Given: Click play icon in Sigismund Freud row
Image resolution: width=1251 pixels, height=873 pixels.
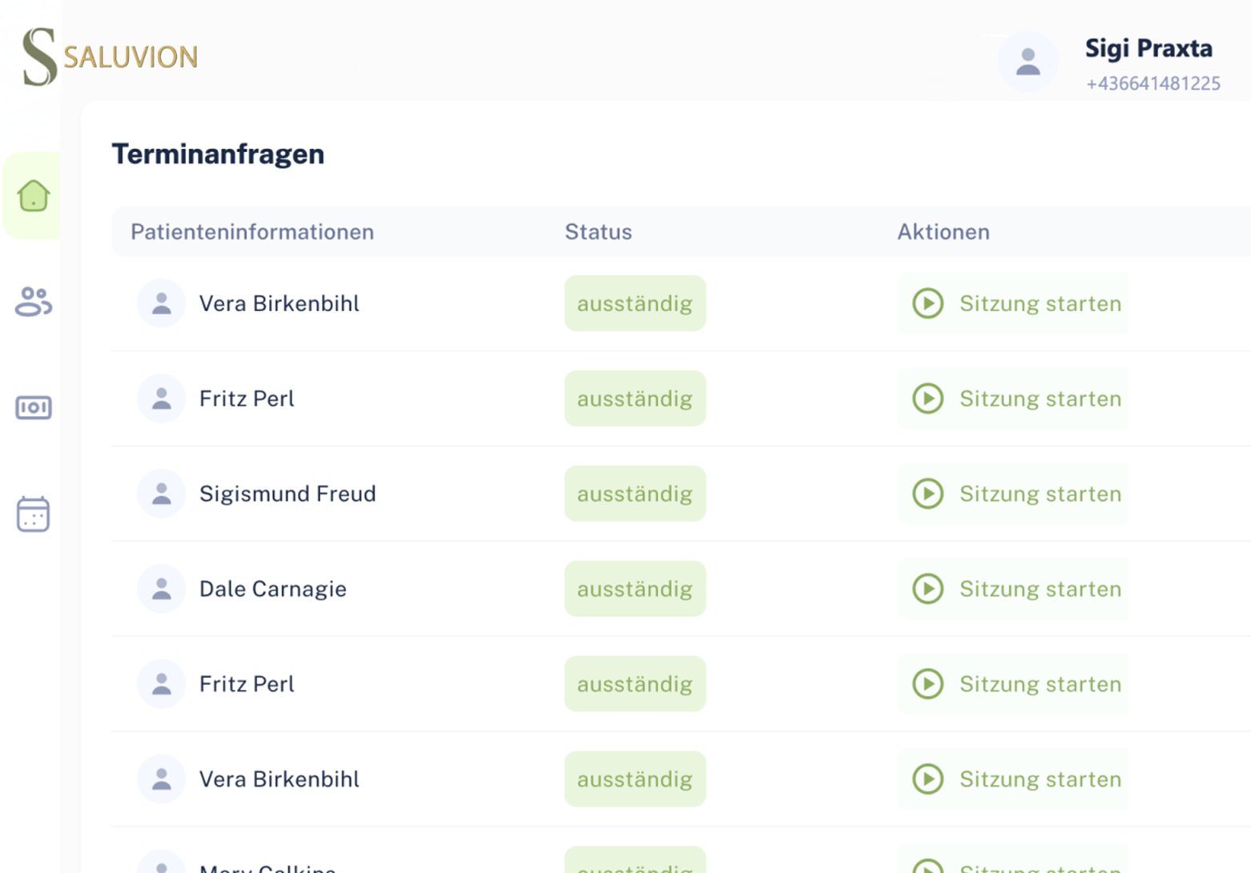Looking at the screenshot, I should 927,494.
